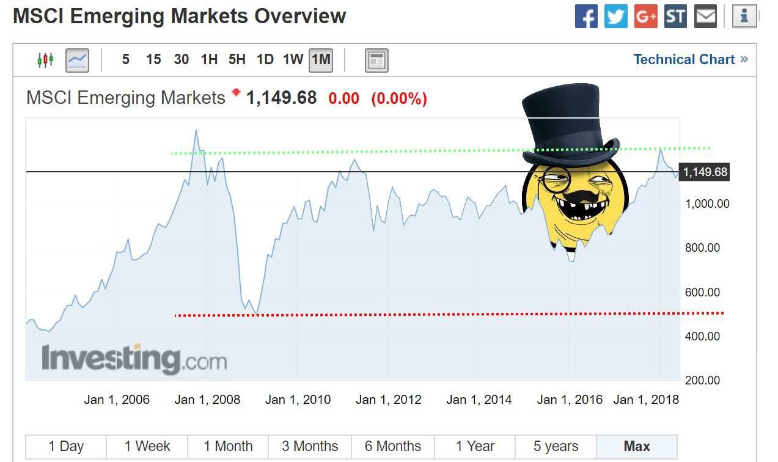Set chart interval to 5 minutes
The height and width of the screenshot is (462, 778).
[126, 60]
